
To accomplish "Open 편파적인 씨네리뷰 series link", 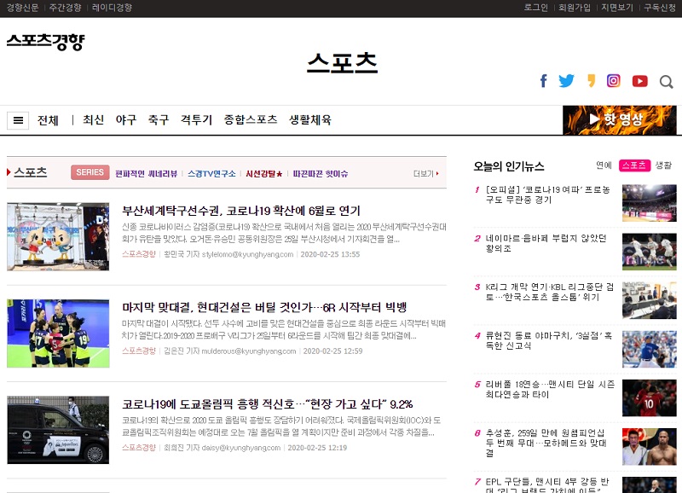I will (x=146, y=174).
